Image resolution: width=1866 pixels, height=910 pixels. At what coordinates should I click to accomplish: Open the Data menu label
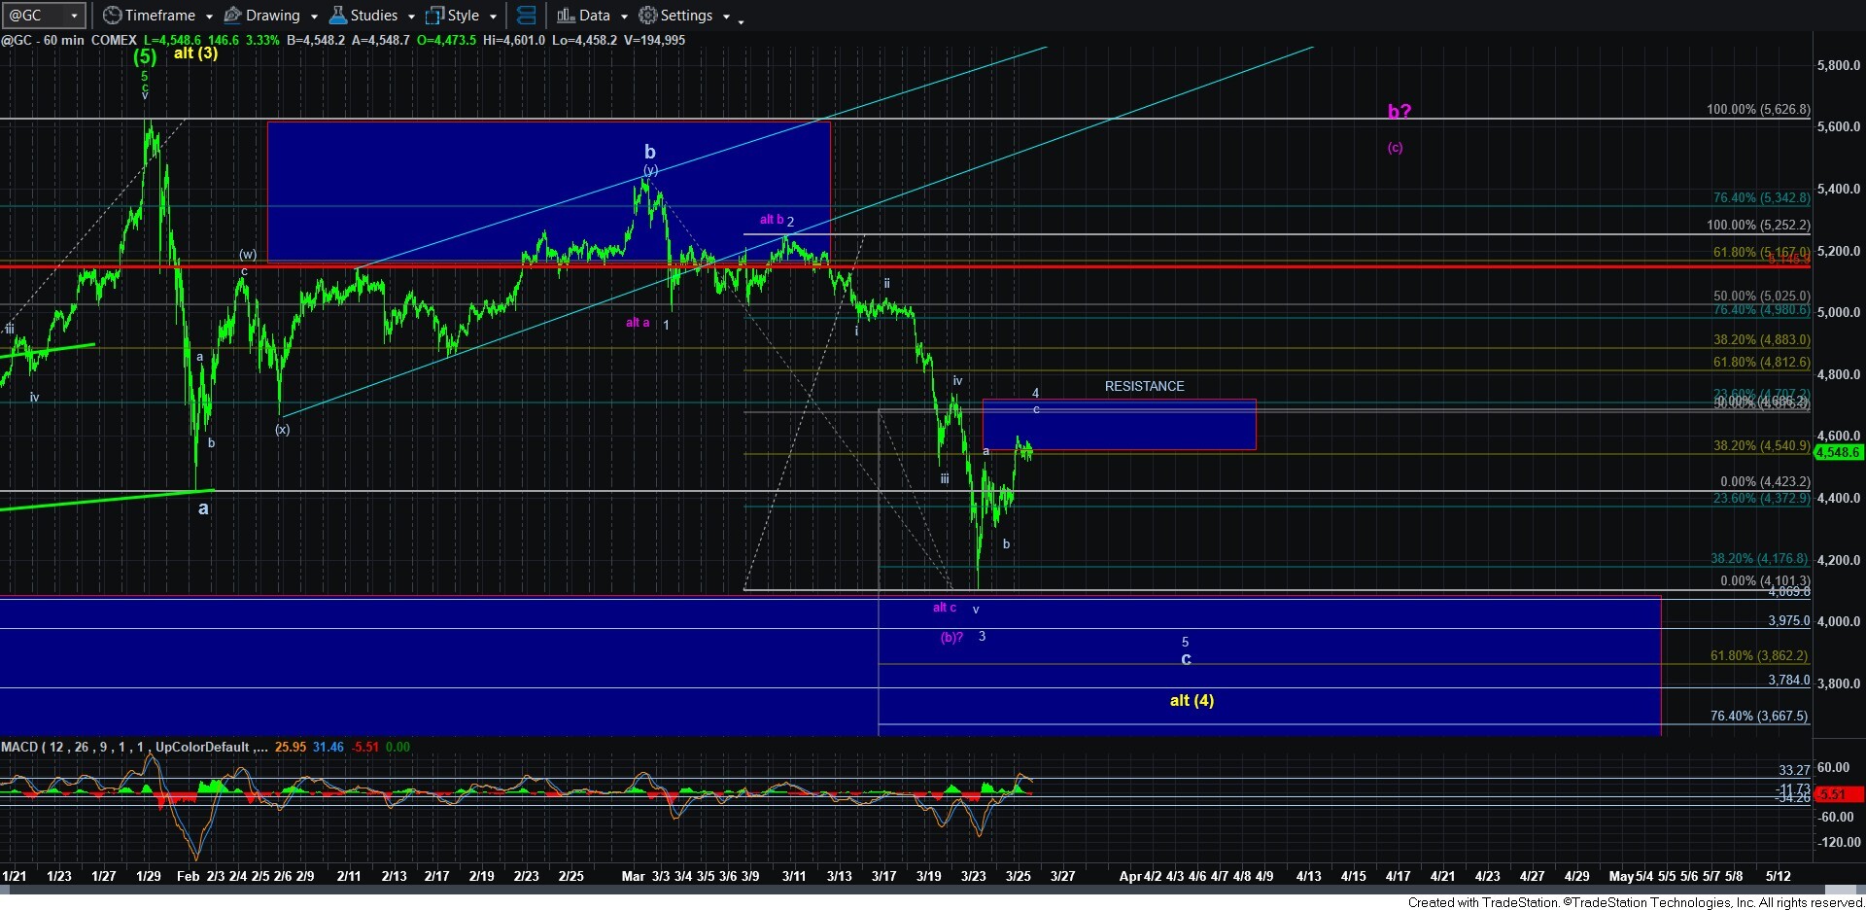click(594, 16)
